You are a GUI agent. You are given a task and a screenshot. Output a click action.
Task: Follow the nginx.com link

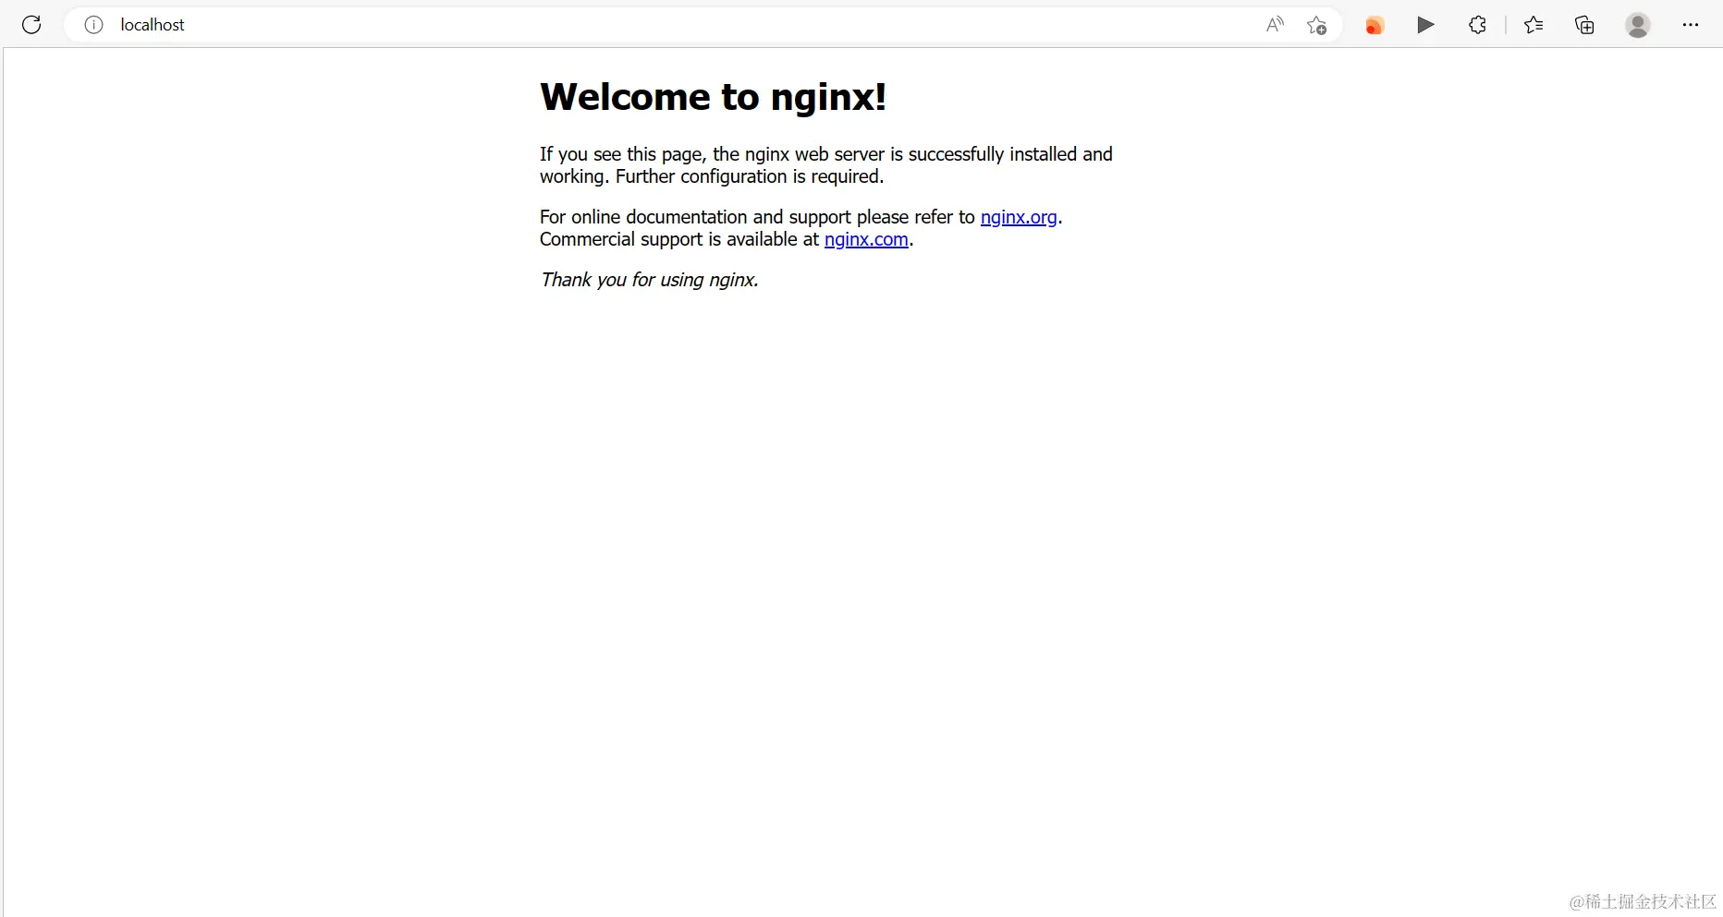coord(866,239)
